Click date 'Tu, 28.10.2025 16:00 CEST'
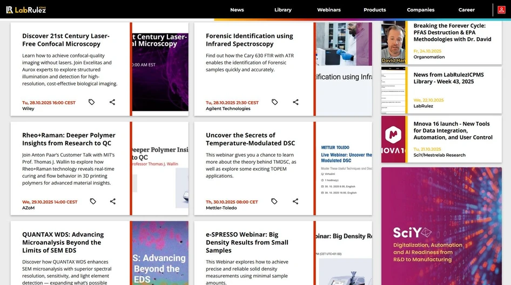Image resolution: width=511 pixels, height=285 pixels. [49, 102]
